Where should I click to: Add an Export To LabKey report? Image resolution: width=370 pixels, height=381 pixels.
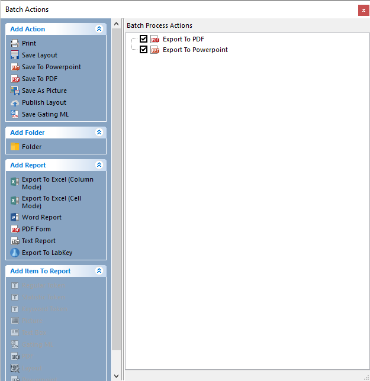(x=47, y=253)
